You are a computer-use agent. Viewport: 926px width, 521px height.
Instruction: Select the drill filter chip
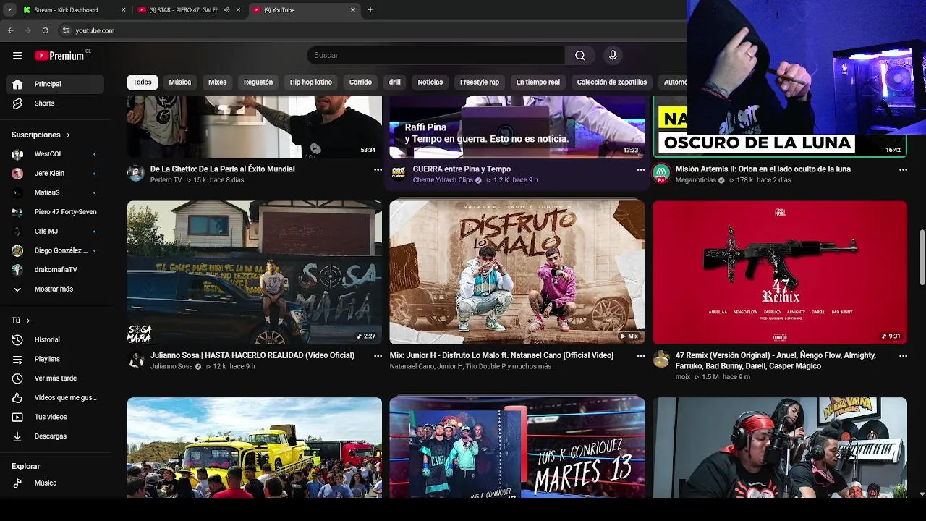coord(395,82)
